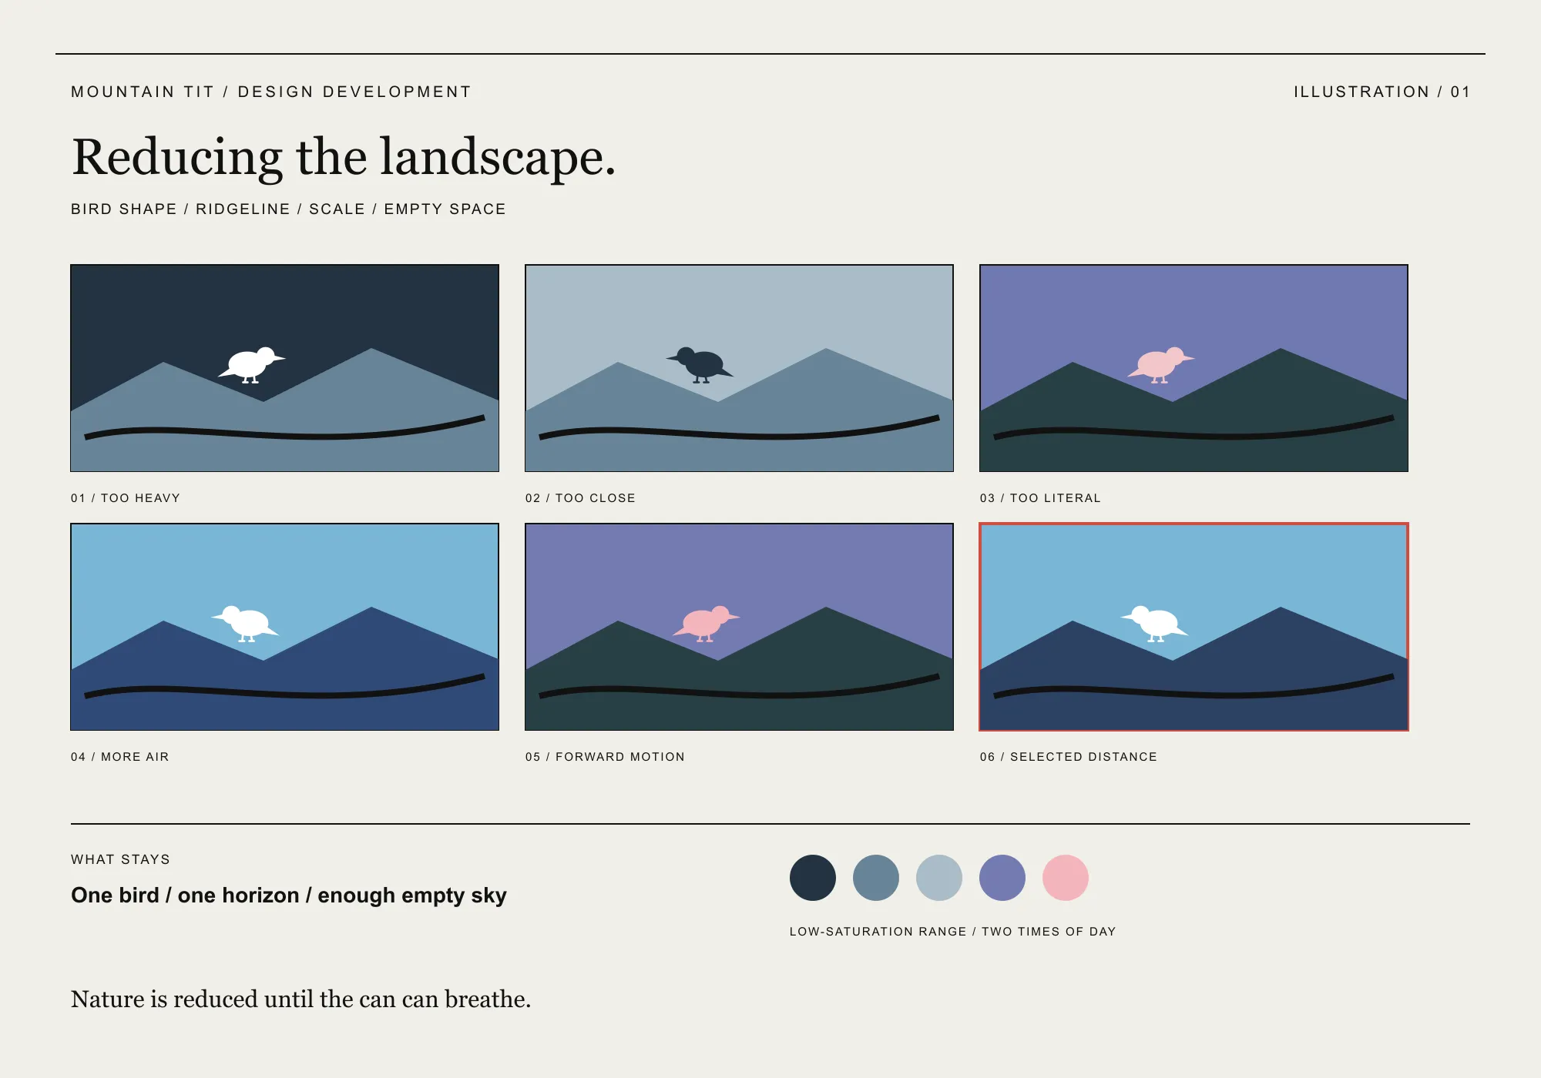Click the "Illustration / 01" label
The image size is (1541, 1078).
pos(1382,92)
